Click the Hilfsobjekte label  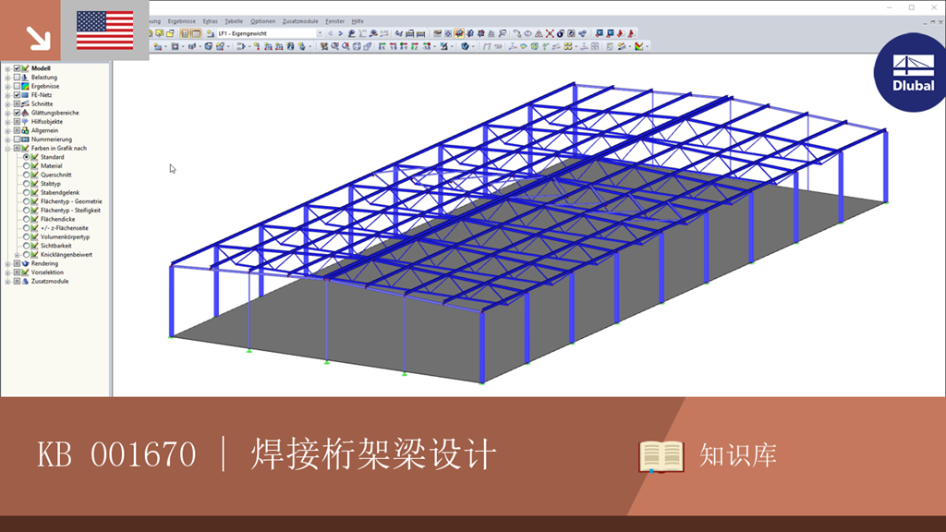pos(47,121)
